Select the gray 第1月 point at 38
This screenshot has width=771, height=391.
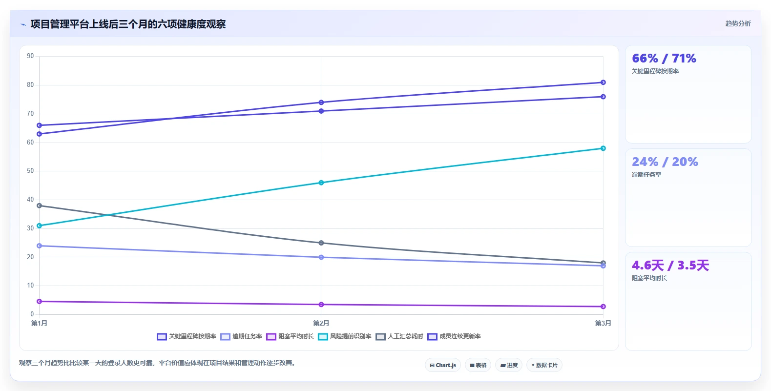click(x=40, y=206)
